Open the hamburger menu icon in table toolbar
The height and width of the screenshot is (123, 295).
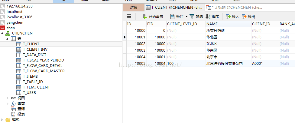[x=129, y=16]
